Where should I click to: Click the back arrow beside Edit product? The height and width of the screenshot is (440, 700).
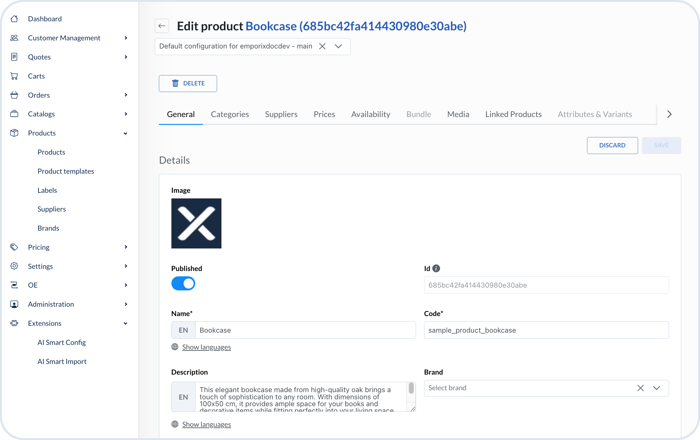[162, 26]
